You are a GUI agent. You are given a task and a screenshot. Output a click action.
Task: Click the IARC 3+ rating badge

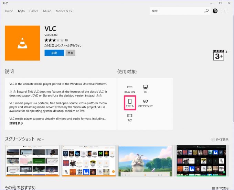[219, 55]
